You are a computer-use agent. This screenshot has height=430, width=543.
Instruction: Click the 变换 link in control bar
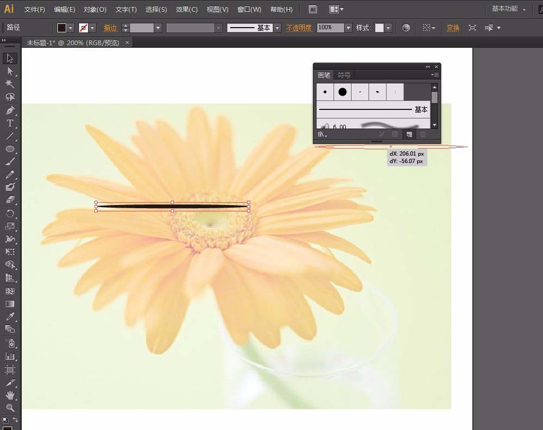pos(453,28)
